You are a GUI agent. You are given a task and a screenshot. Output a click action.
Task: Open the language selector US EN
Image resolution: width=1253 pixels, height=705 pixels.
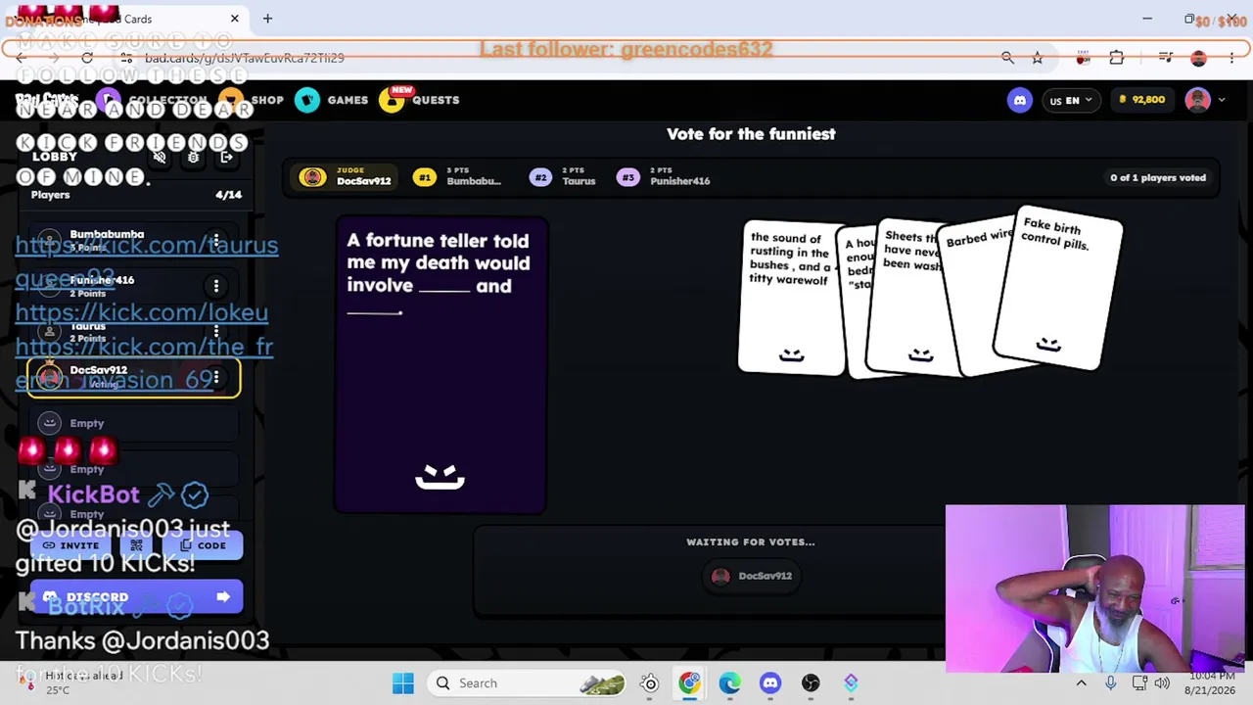(1071, 100)
